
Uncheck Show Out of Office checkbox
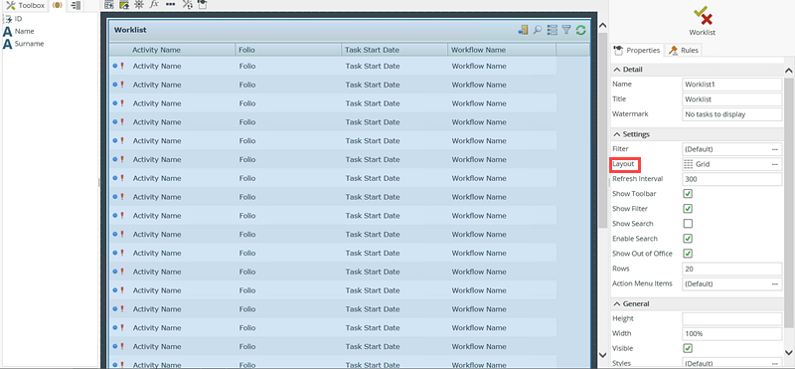688,254
